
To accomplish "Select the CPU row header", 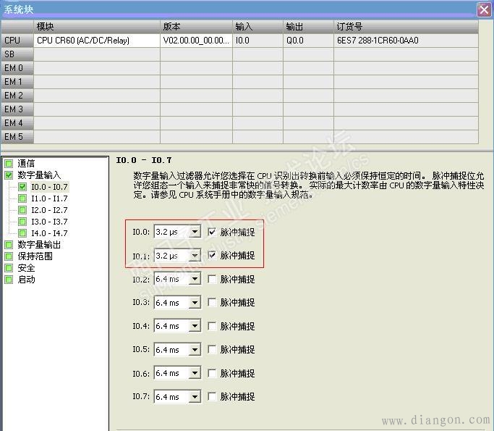I will point(17,41).
